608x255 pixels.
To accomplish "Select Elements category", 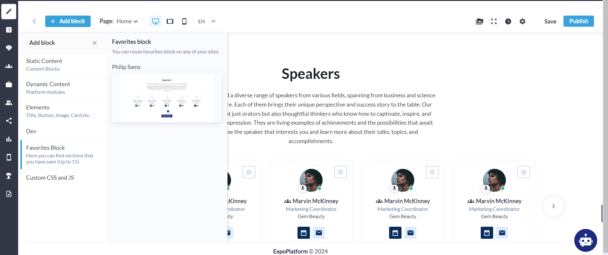I will tap(63, 111).
